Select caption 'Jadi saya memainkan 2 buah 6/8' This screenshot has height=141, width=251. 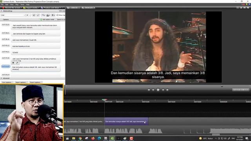(x=36, y=40)
